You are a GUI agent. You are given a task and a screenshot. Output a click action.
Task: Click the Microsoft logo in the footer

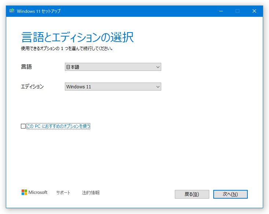[x=34, y=192]
